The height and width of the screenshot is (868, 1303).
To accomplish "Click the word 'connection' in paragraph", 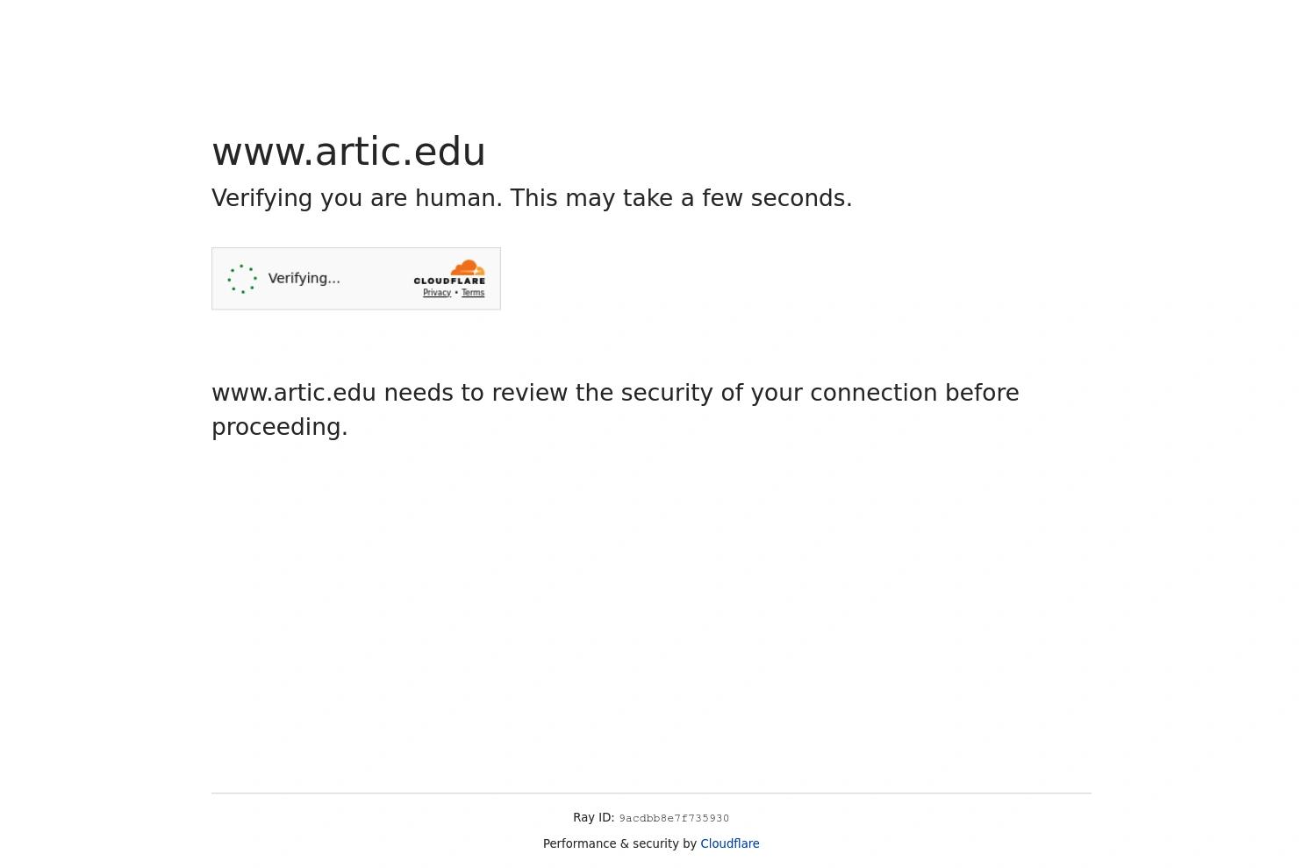I will (x=873, y=393).
